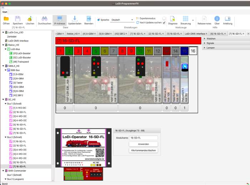Click the Anwenden button
Image resolution: width=250 pixels, height=185 pixels.
click(x=143, y=144)
